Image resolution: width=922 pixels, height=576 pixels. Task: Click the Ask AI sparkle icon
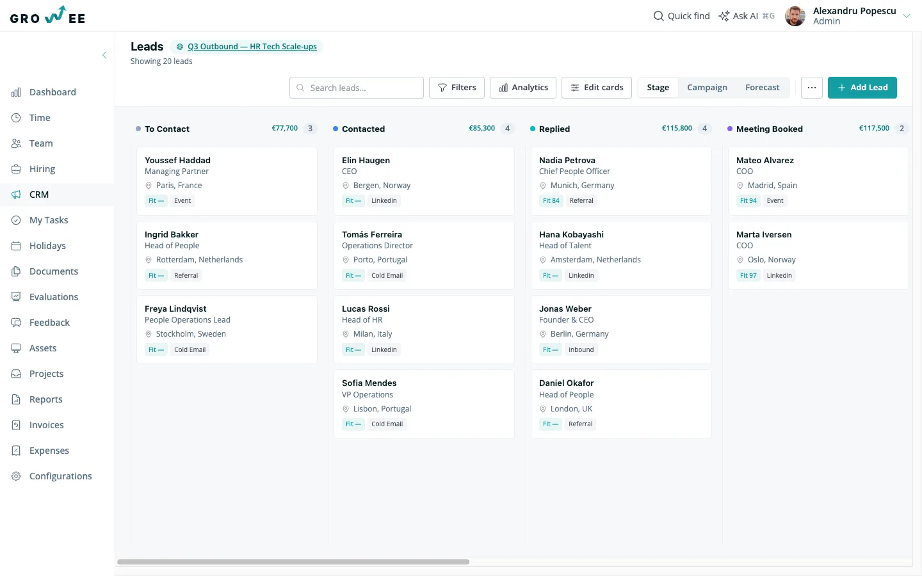point(724,16)
